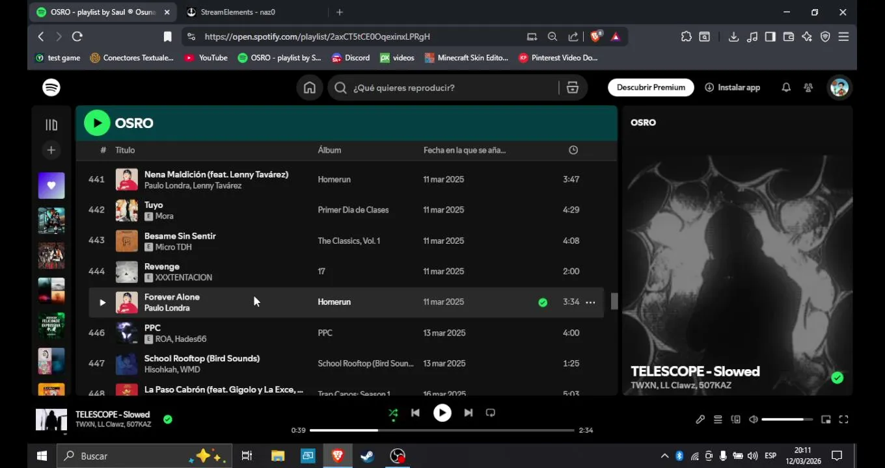Click the search magnifier icon
Image resolution: width=885 pixels, height=468 pixels.
click(340, 88)
